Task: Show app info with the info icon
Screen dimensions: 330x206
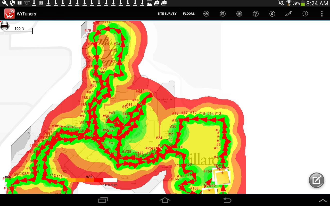Action: pyautogui.click(x=305, y=14)
